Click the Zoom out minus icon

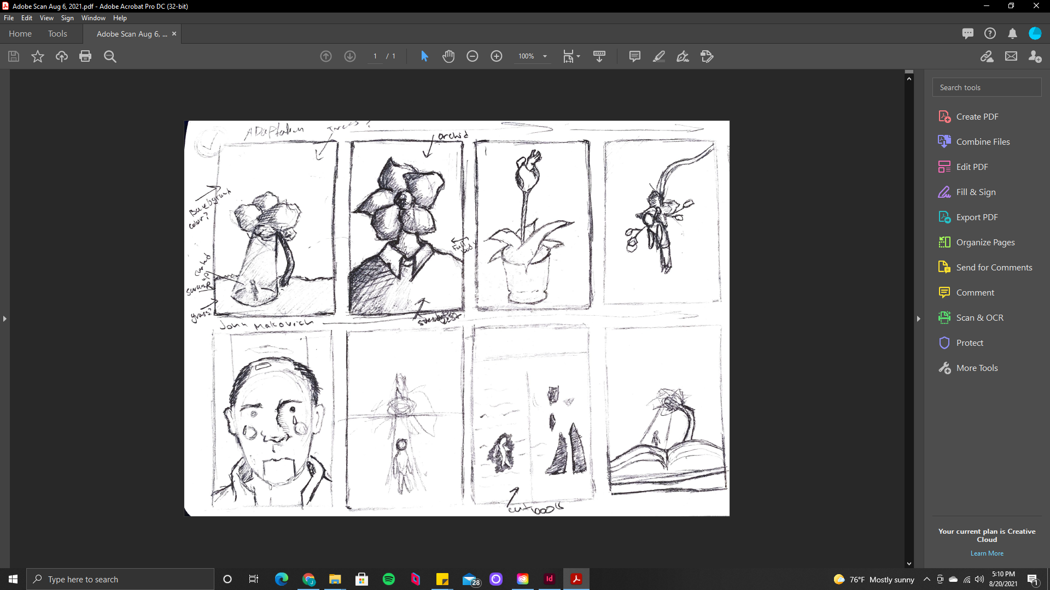click(x=472, y=56)
